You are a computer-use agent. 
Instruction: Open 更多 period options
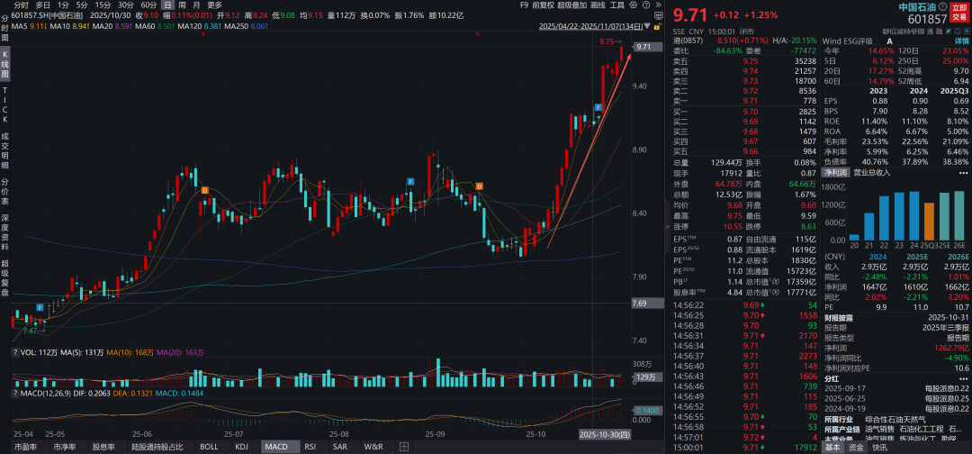click(214, 5)
